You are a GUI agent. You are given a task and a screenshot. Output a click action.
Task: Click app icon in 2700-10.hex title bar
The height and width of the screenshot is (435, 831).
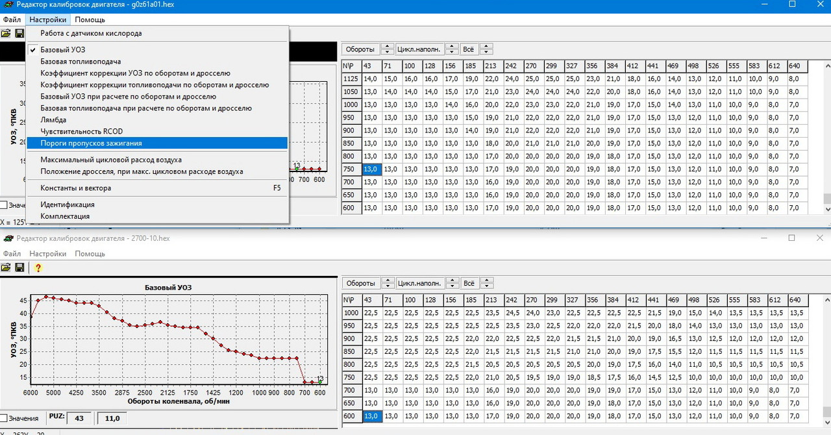pos(8,238)
